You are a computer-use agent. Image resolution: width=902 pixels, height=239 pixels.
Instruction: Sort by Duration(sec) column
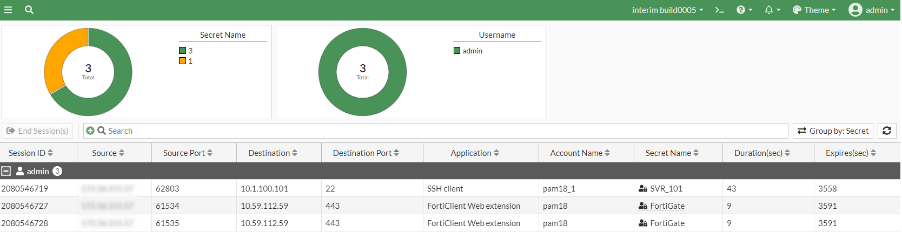pos(762,153)
